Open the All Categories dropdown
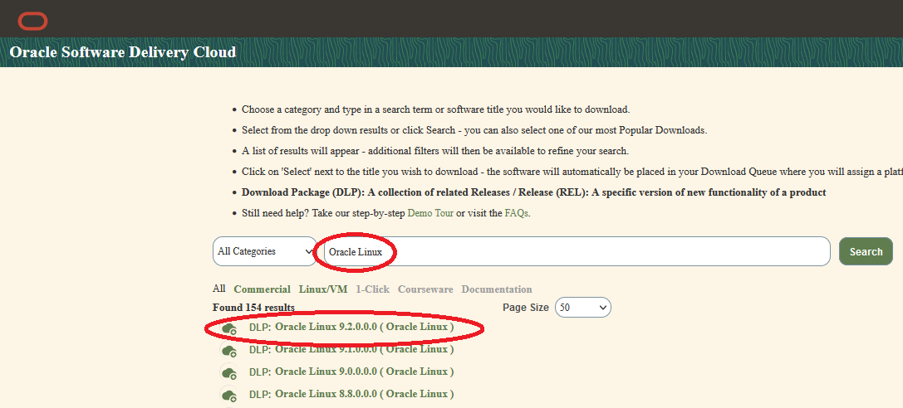This screenshot has width=903, height=408. tap(264, 251)
